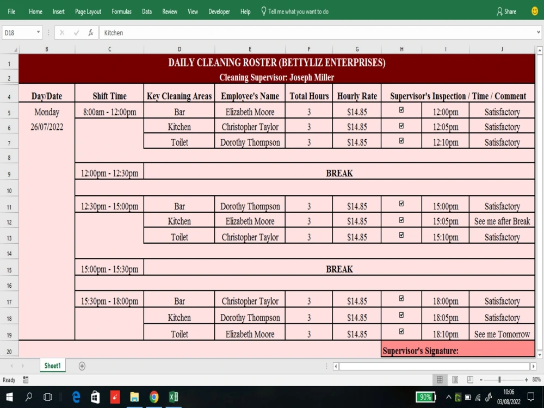
Task: Click the smiley feedback icon
Action: [x=535, y=11]
